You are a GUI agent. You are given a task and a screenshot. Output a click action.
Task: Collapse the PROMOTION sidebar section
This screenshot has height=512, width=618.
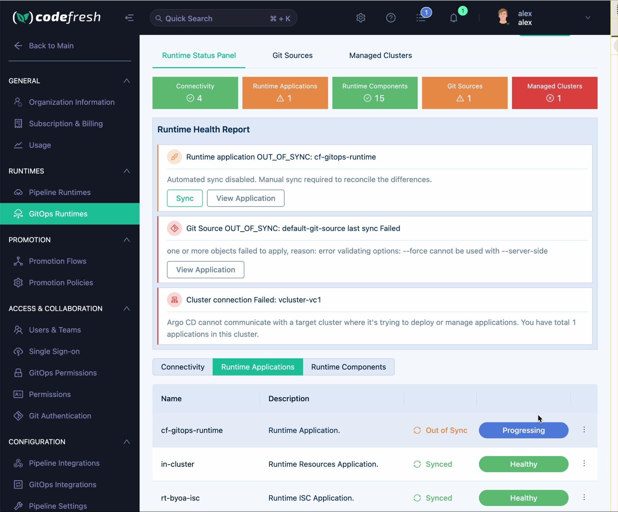[127, 240]
